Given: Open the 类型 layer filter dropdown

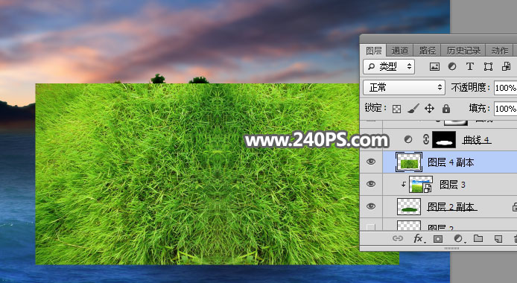Looking at the screenshot, I should tap(389, 66).
